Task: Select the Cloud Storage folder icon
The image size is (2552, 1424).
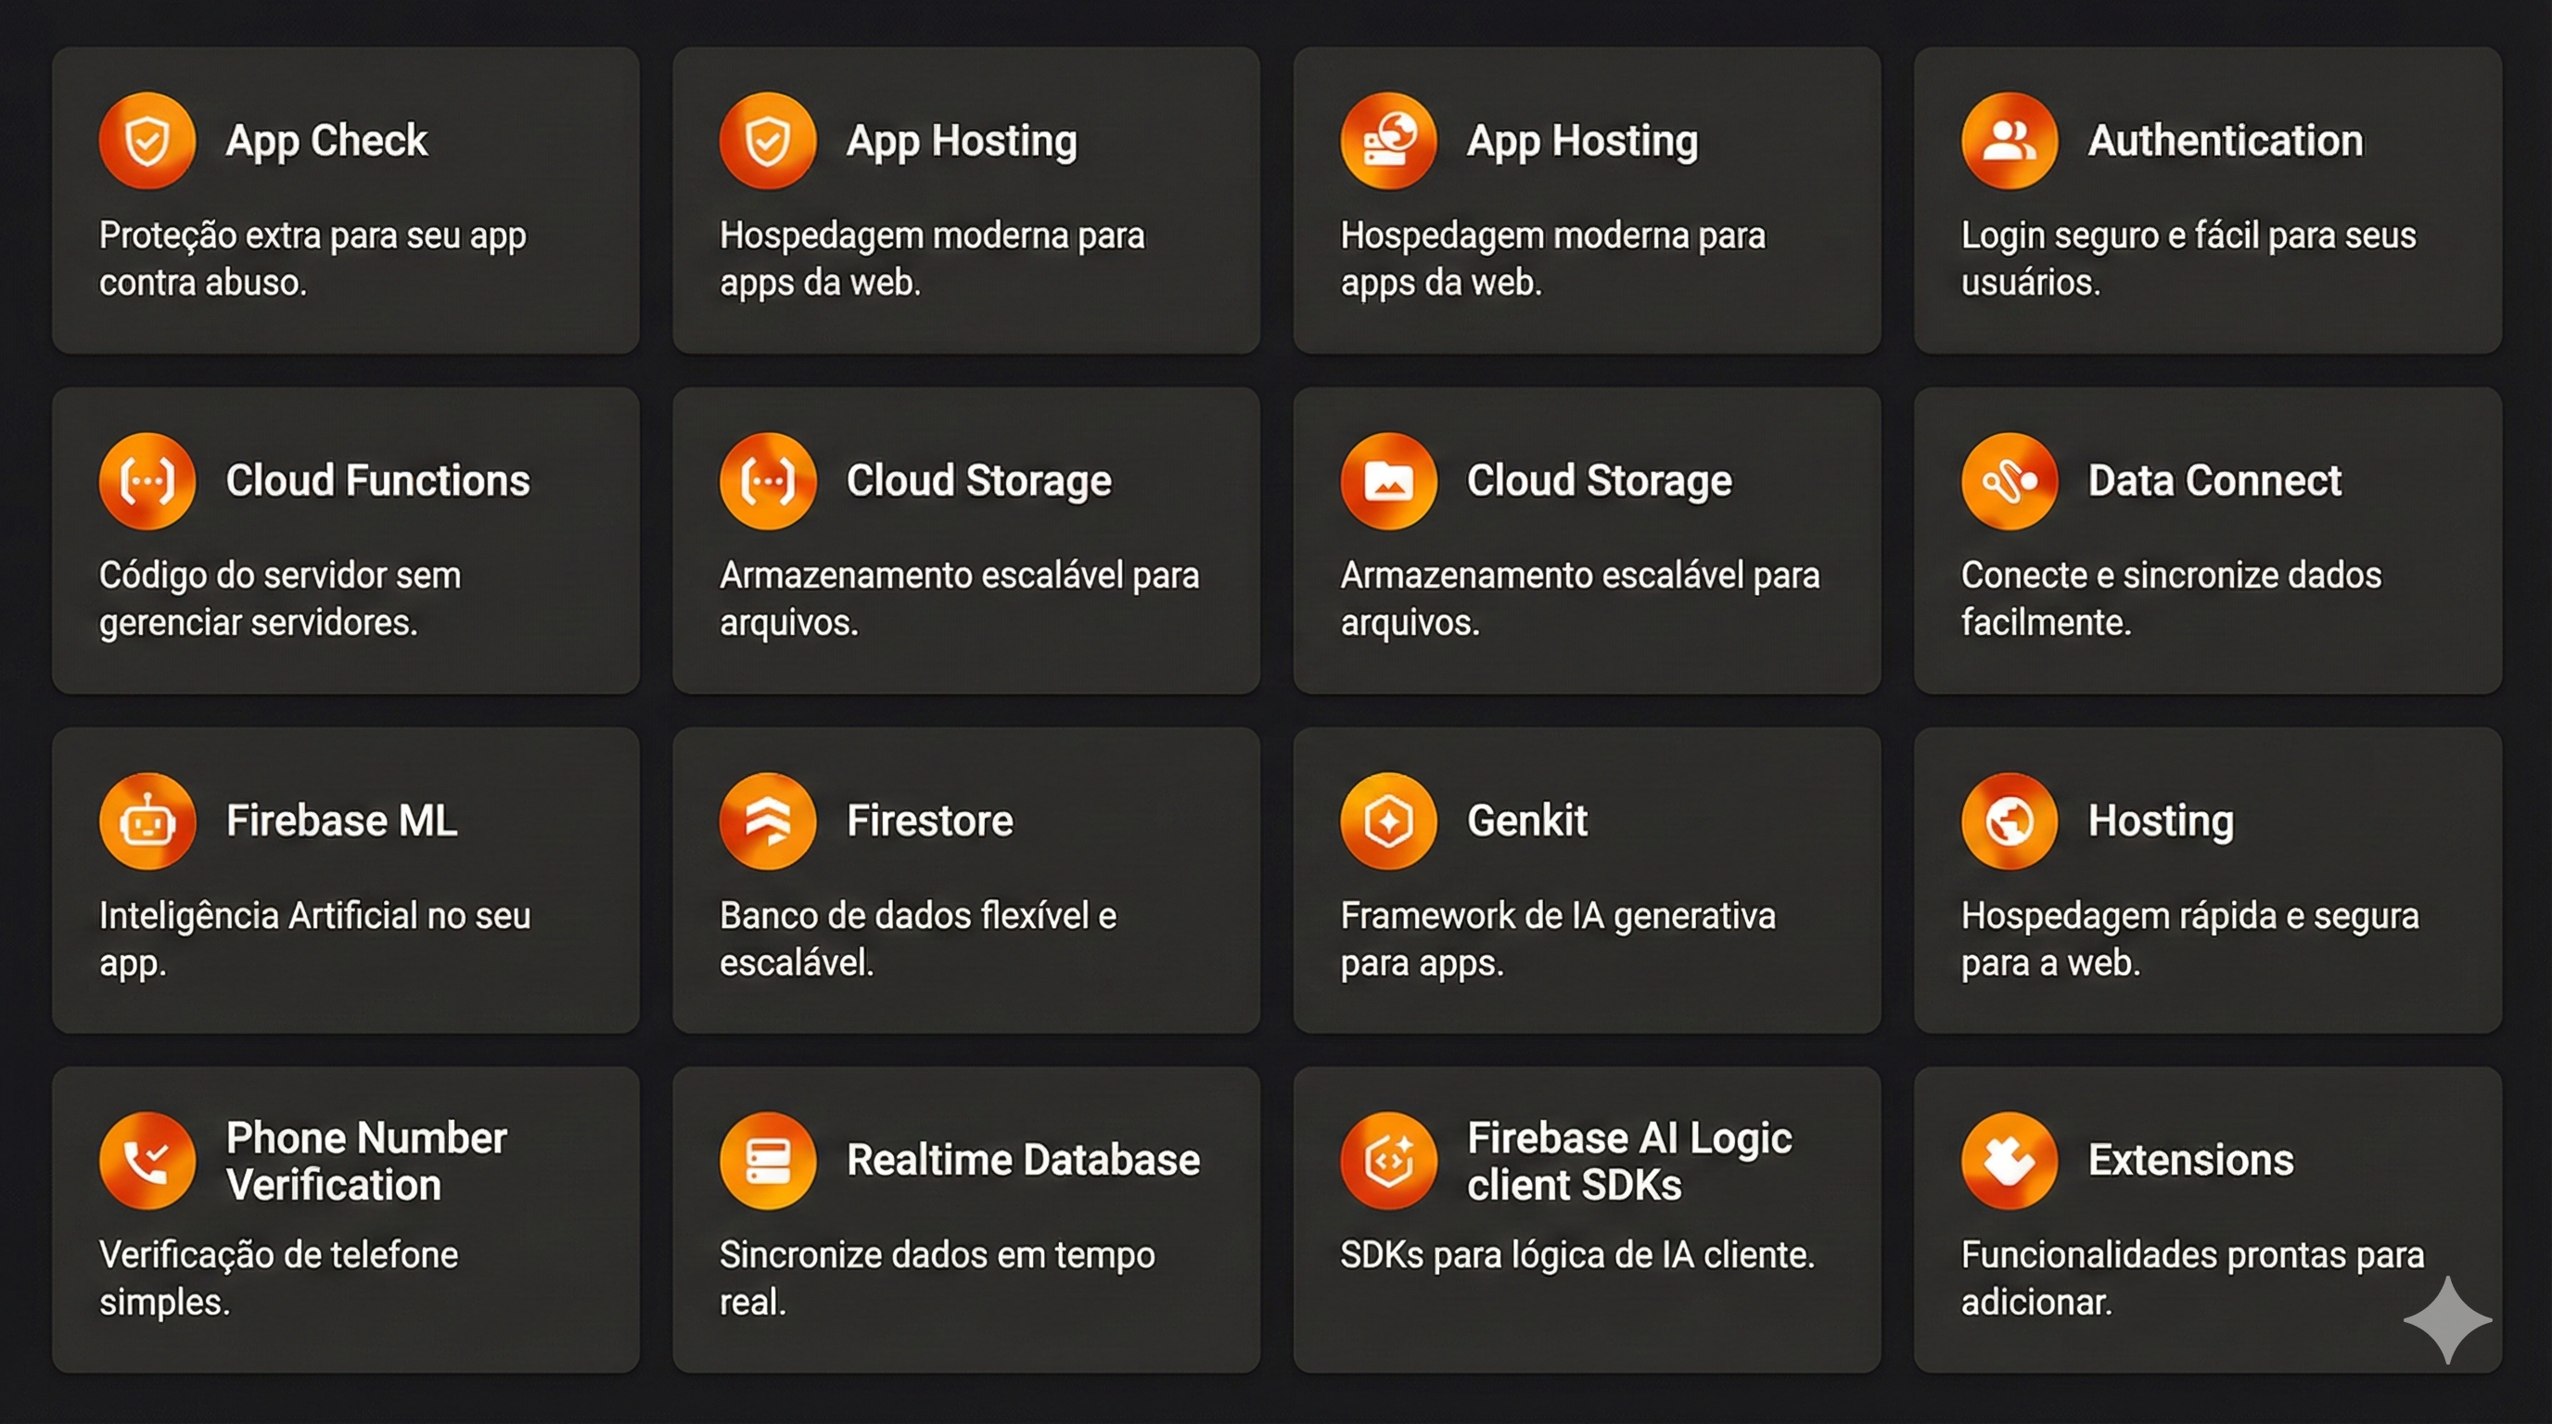Action: click(1388, 479)
